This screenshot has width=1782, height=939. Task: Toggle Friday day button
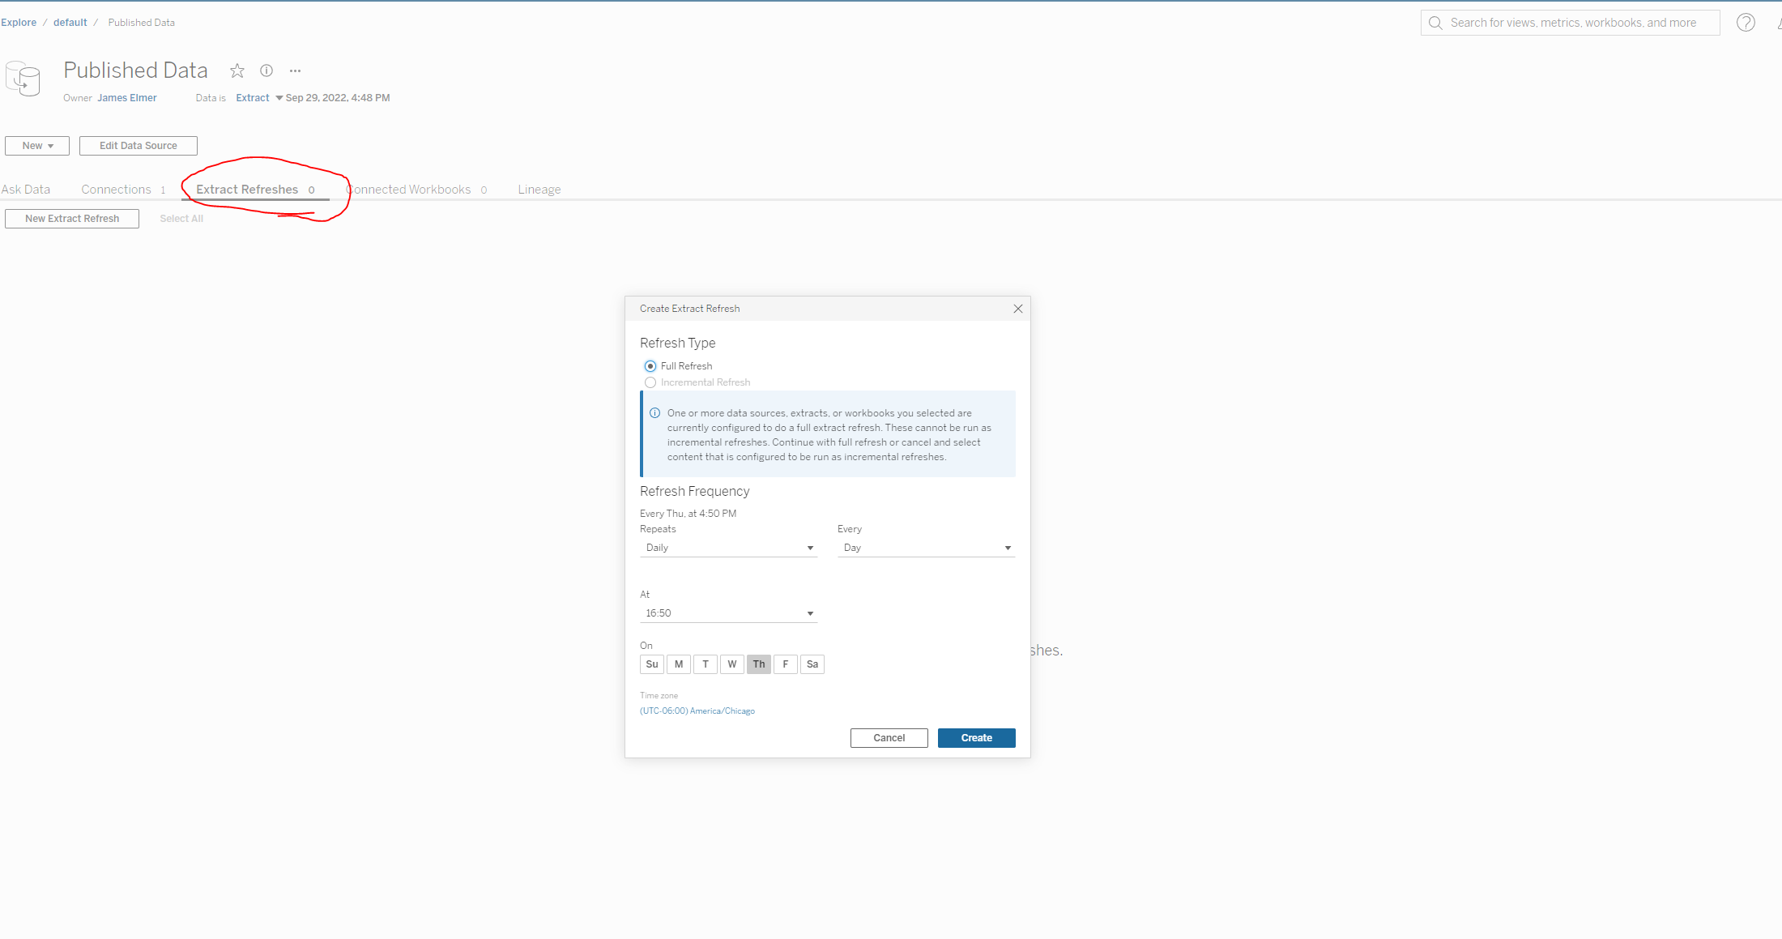pos(786,664)
